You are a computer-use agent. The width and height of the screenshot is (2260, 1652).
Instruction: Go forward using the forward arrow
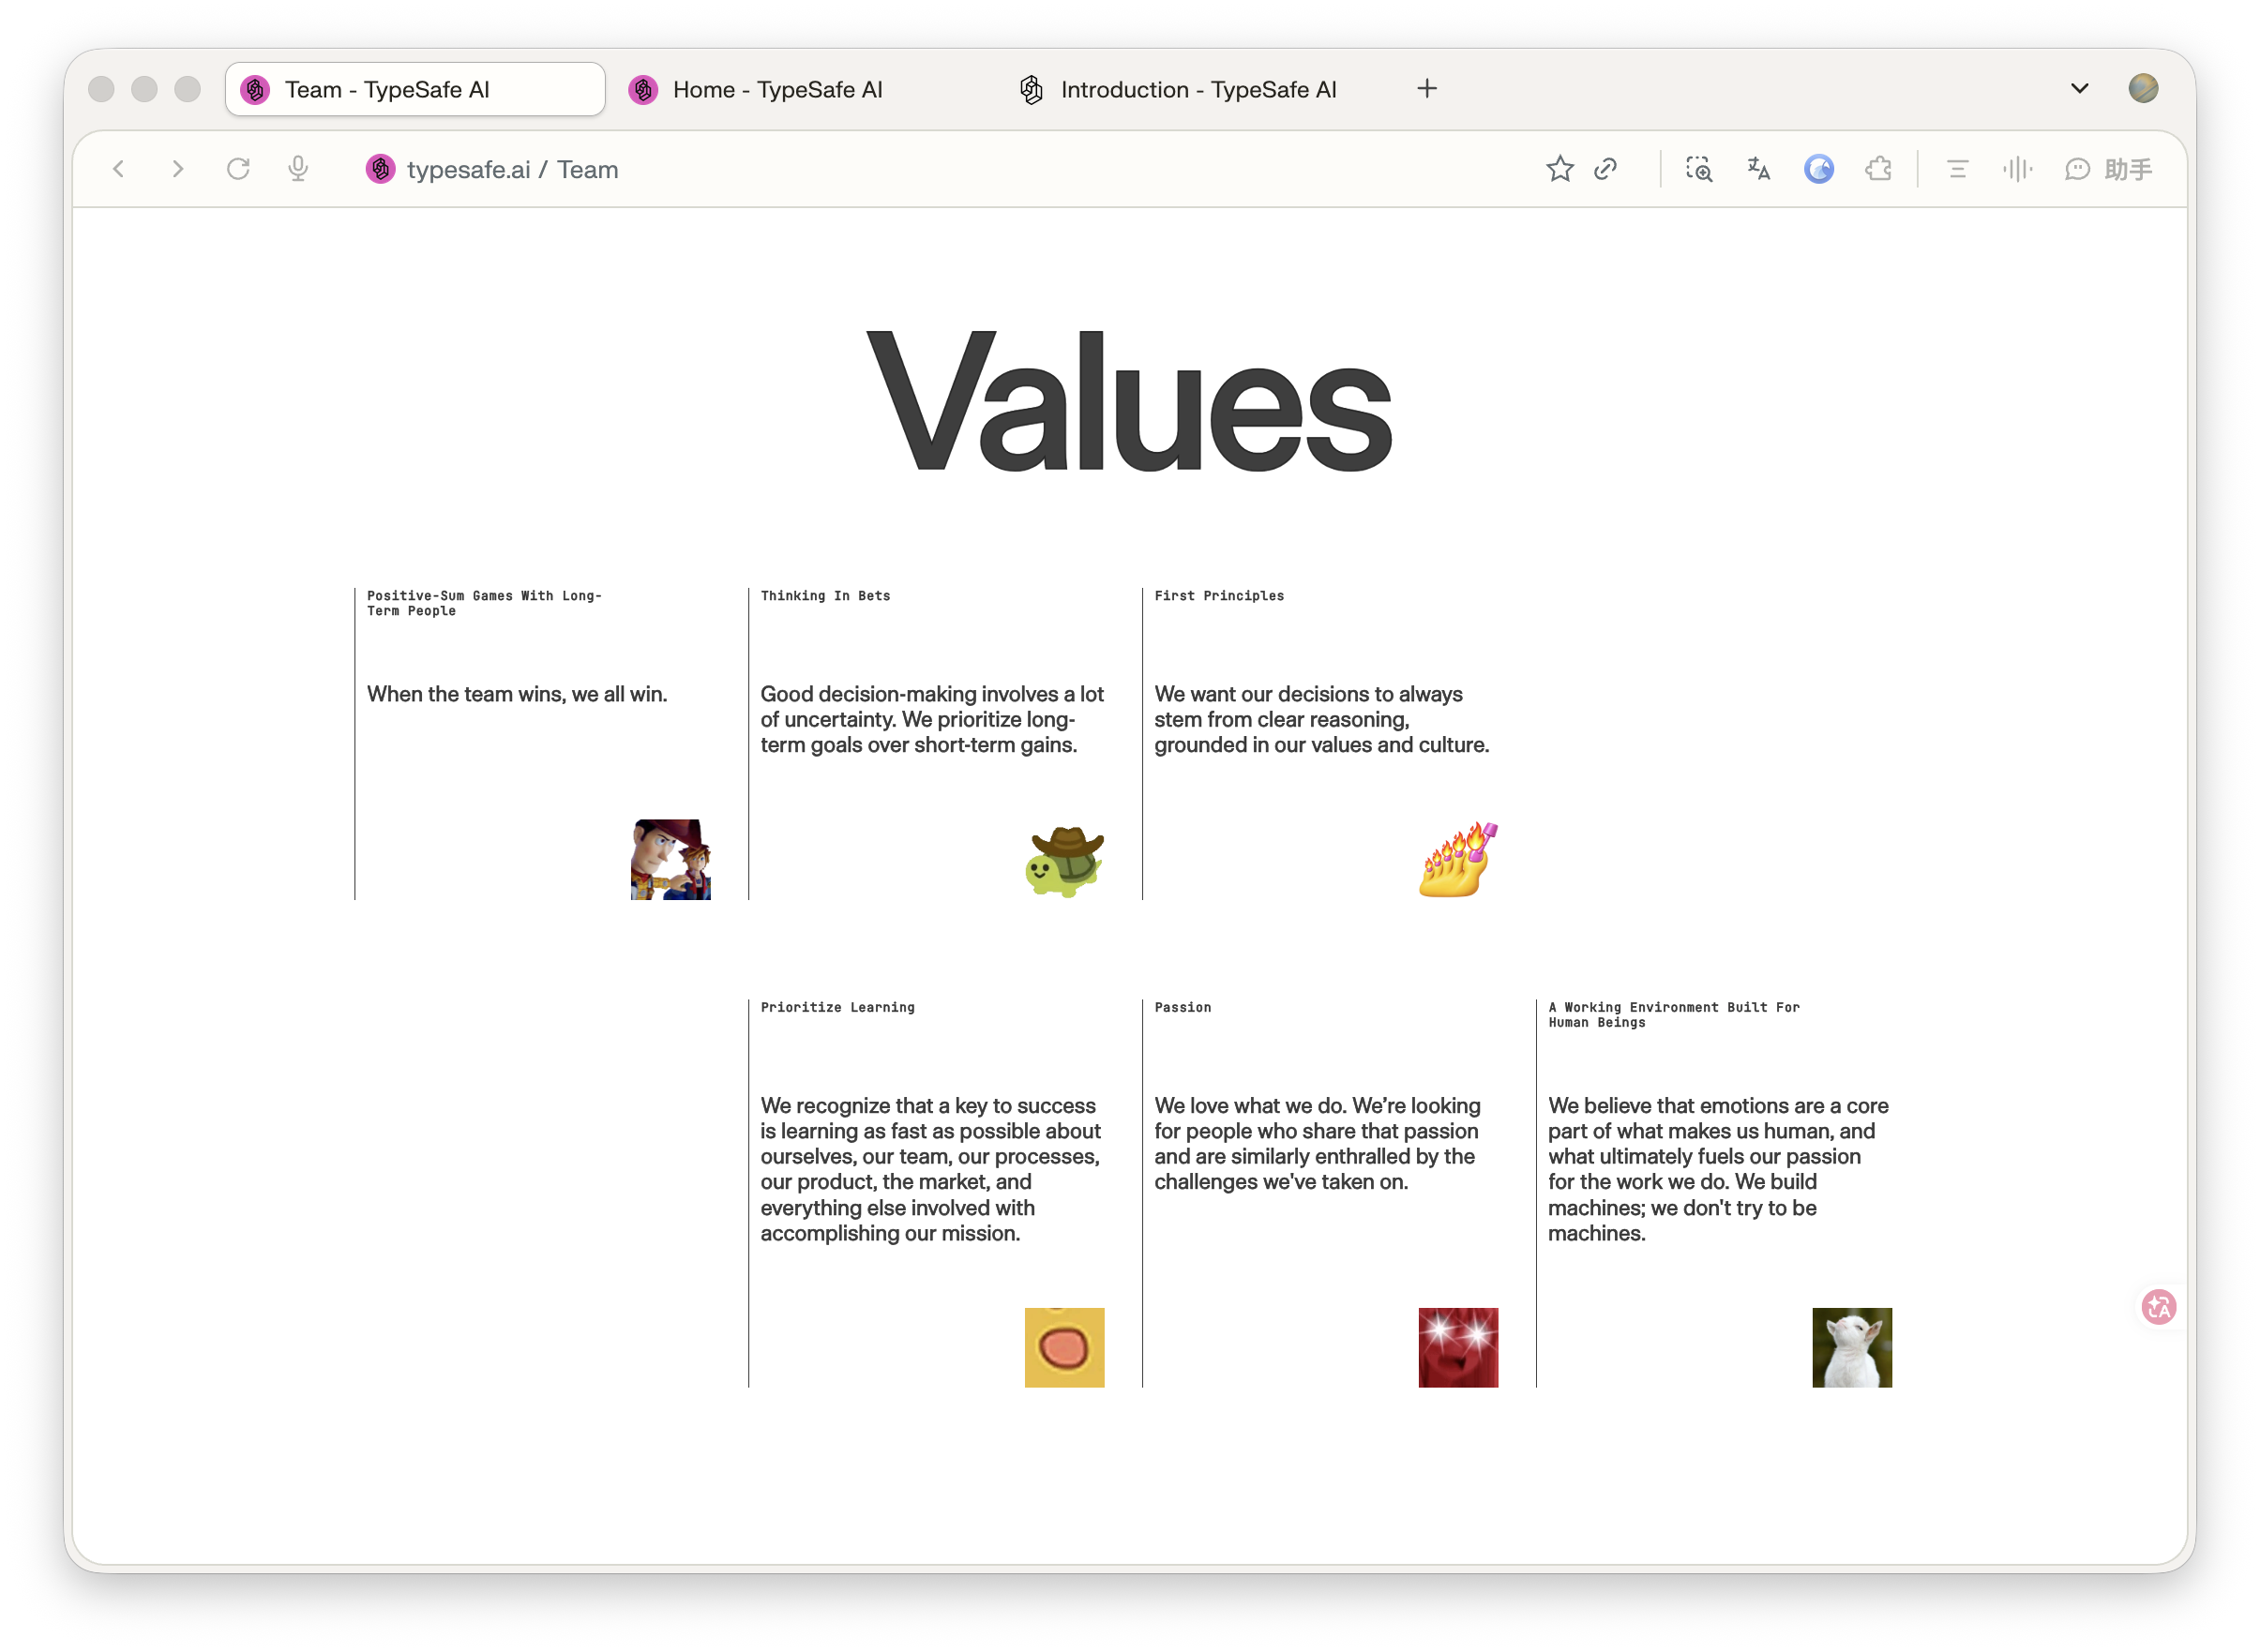[178, 169]
